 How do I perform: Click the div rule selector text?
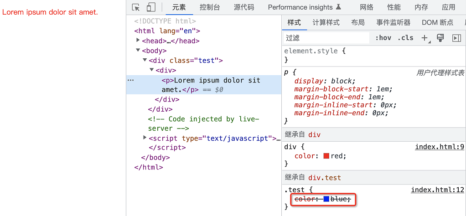(x=290, y=147)
